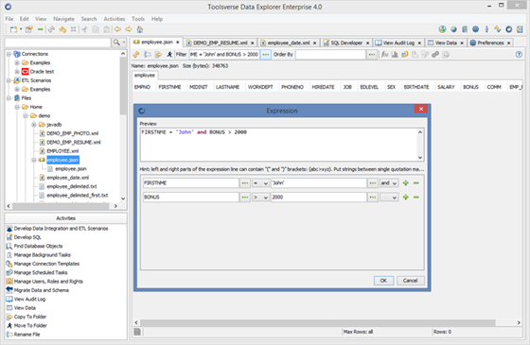Click OK in Expression dialog
This screenshot has height=345, width=530.
click(x=383, y=281)
